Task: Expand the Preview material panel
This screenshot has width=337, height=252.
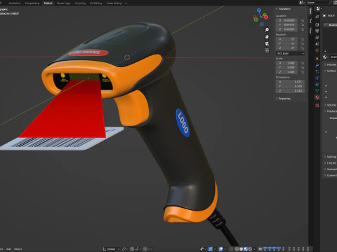Action: click(330, 64)
